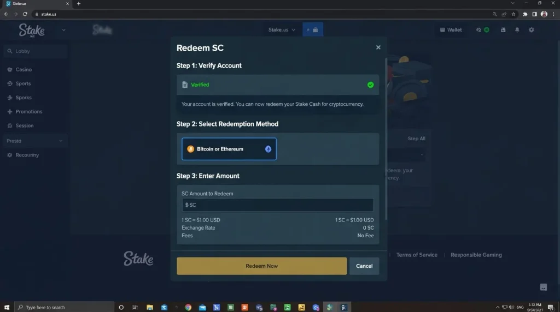Open the Stake.us currency dropdown
560x312 pixels.
point(282,30)
